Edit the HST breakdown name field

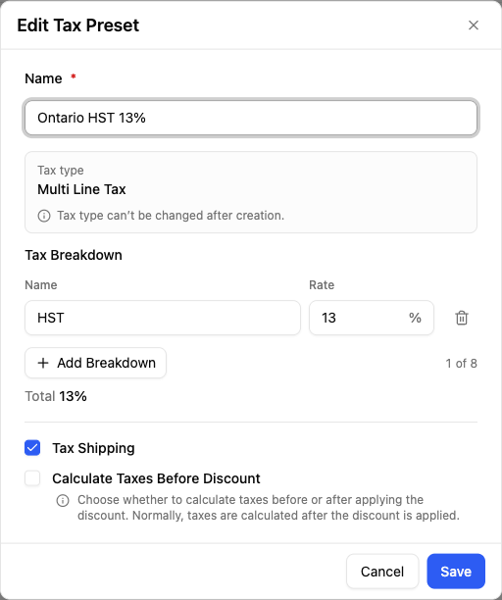pyautogui.click(x=163, y=318)
